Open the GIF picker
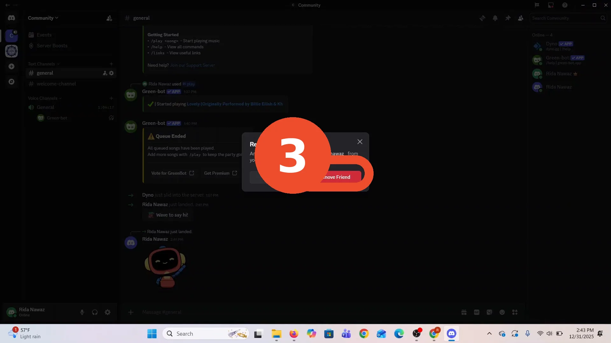The width and height of the screenshot is (611, 343). click(477, 312)
